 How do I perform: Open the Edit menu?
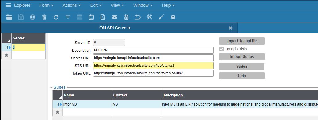coord(96,5)
